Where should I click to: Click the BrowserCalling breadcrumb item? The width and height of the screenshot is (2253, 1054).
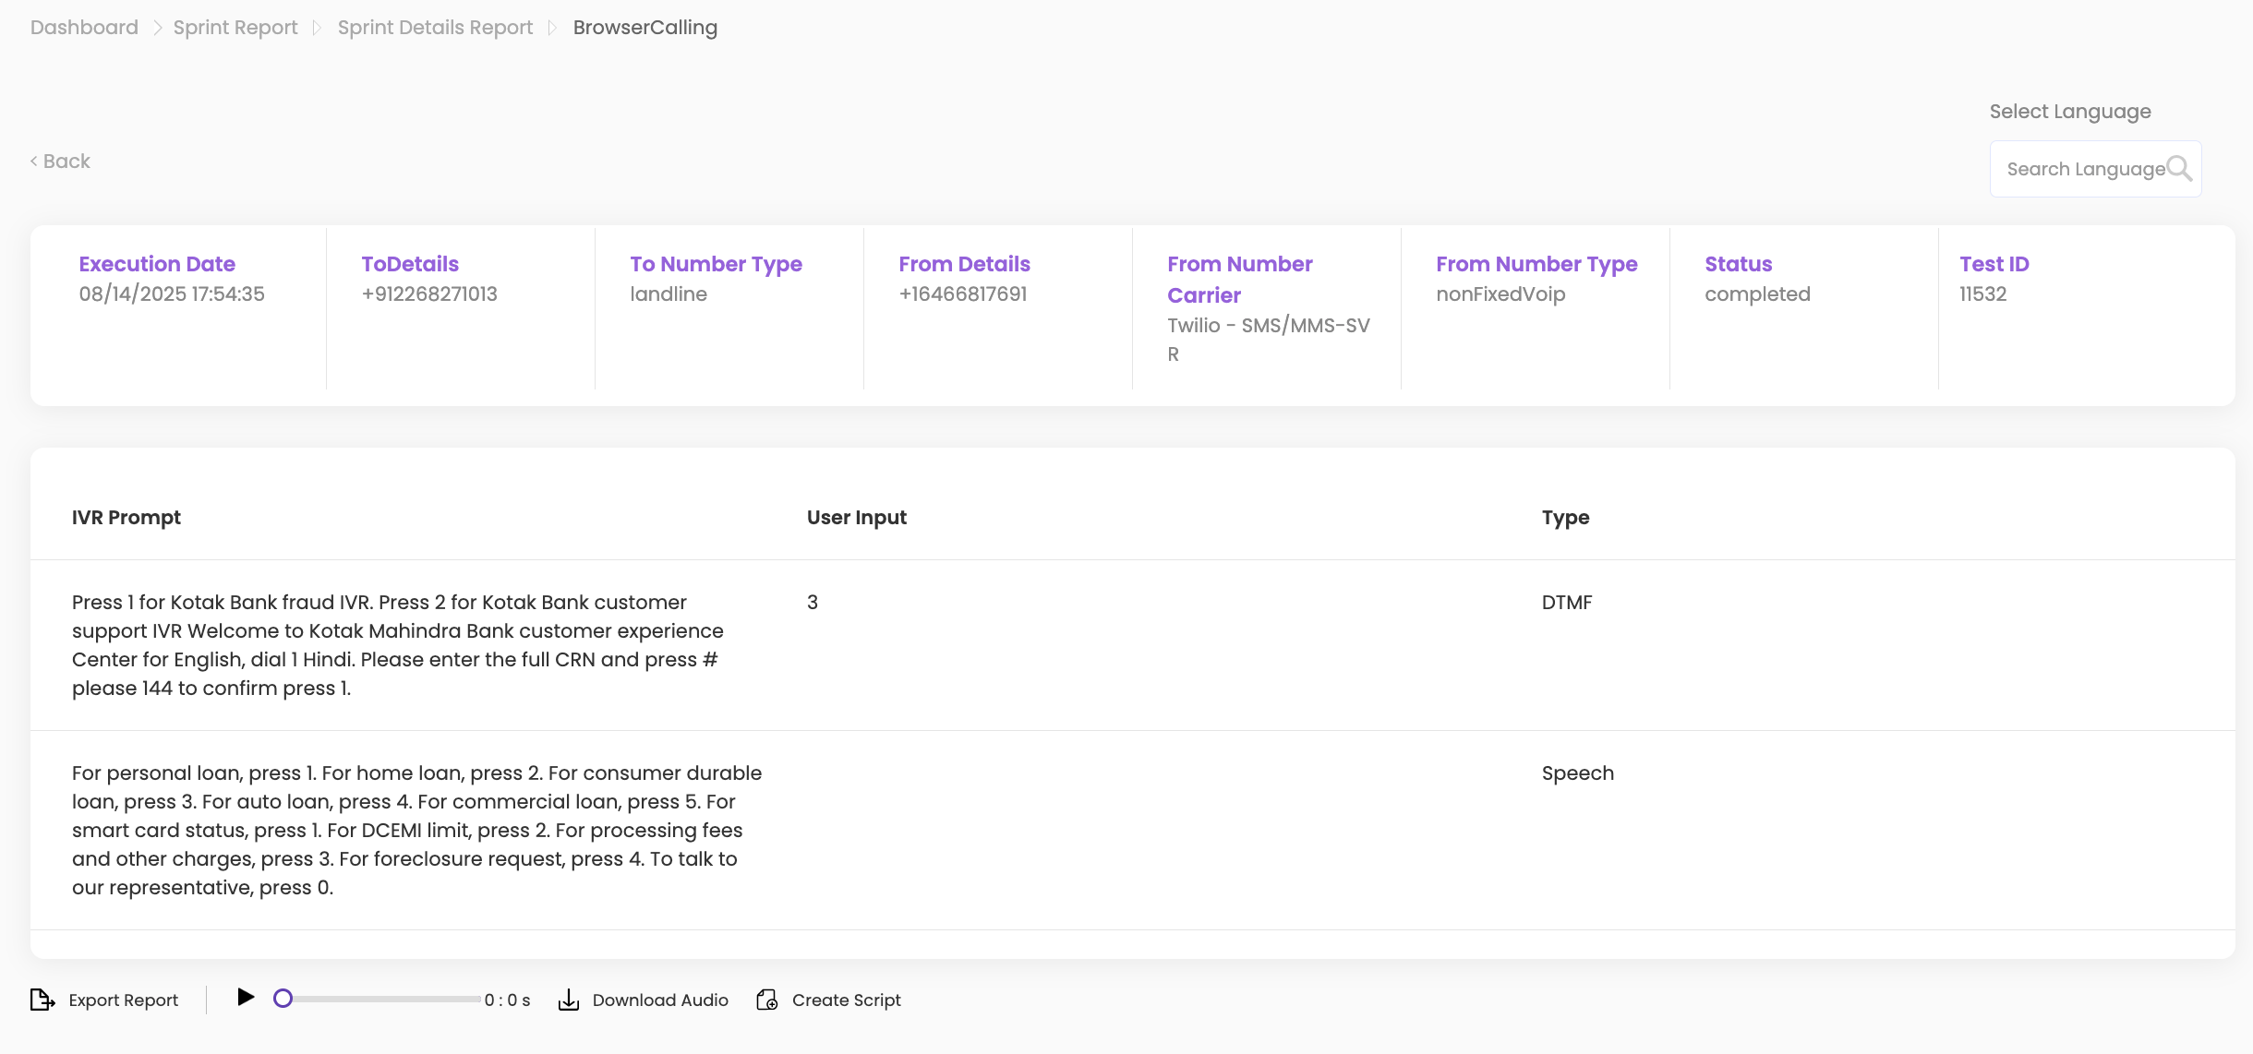(645, 28)
